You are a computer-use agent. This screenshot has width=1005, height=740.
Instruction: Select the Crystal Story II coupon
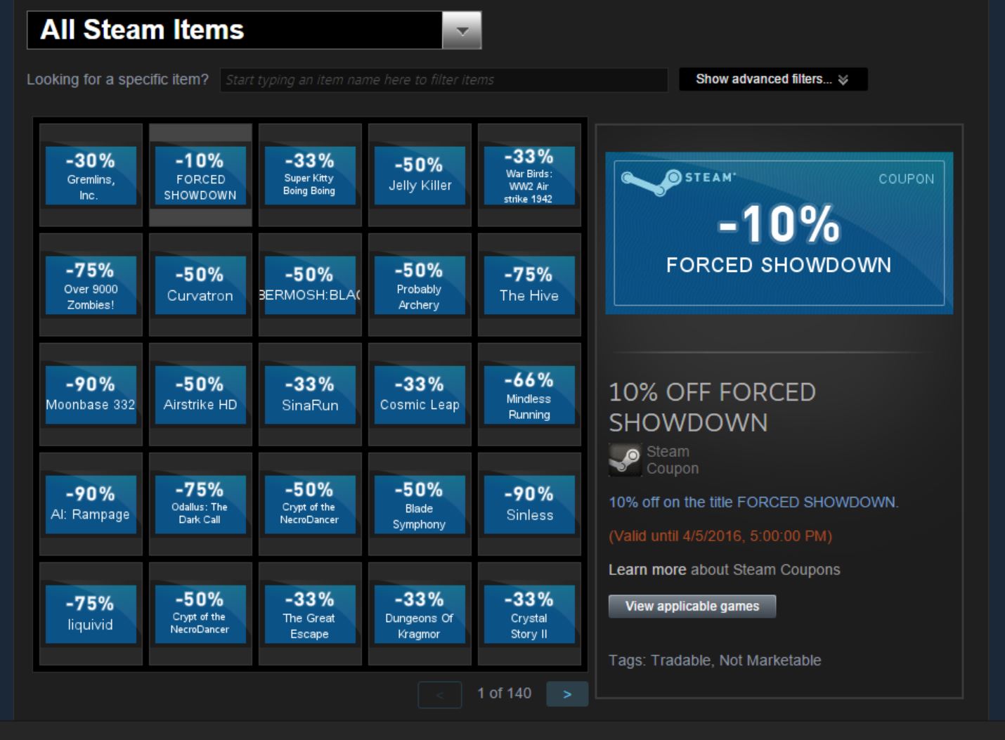529,614
